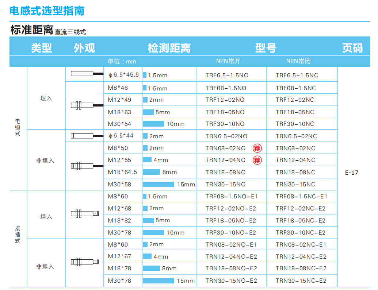Click the 15mm blue bar for M30*58
The height and width of the screenshot is (290, 378).
[159, 184]
